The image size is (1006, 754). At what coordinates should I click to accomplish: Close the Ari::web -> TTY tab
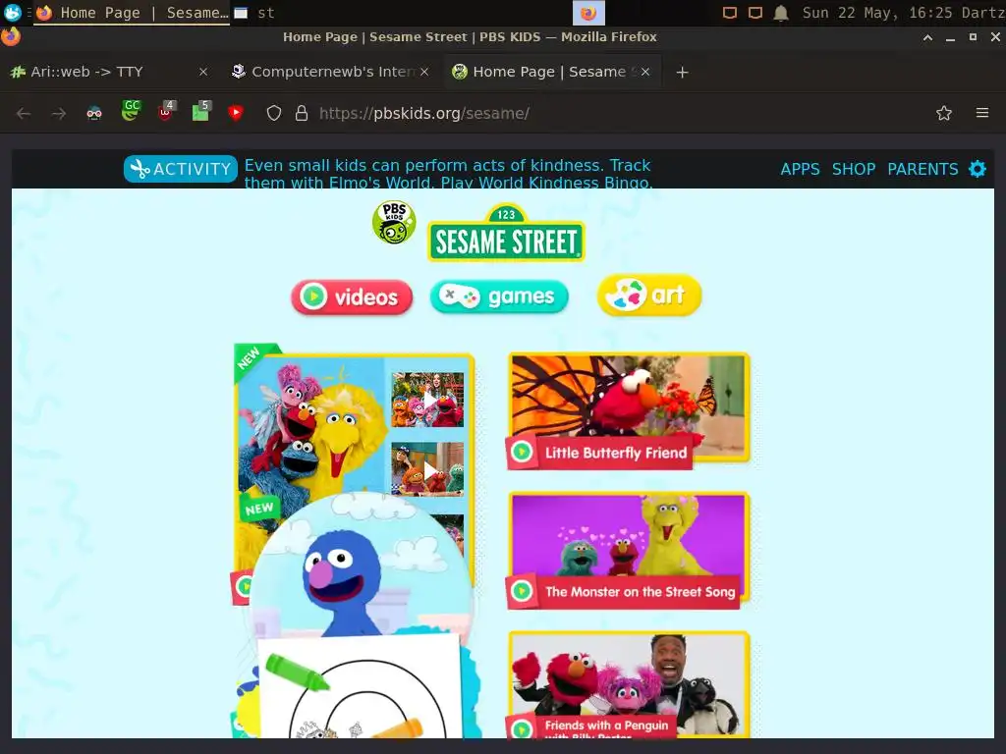pos(203,72)
